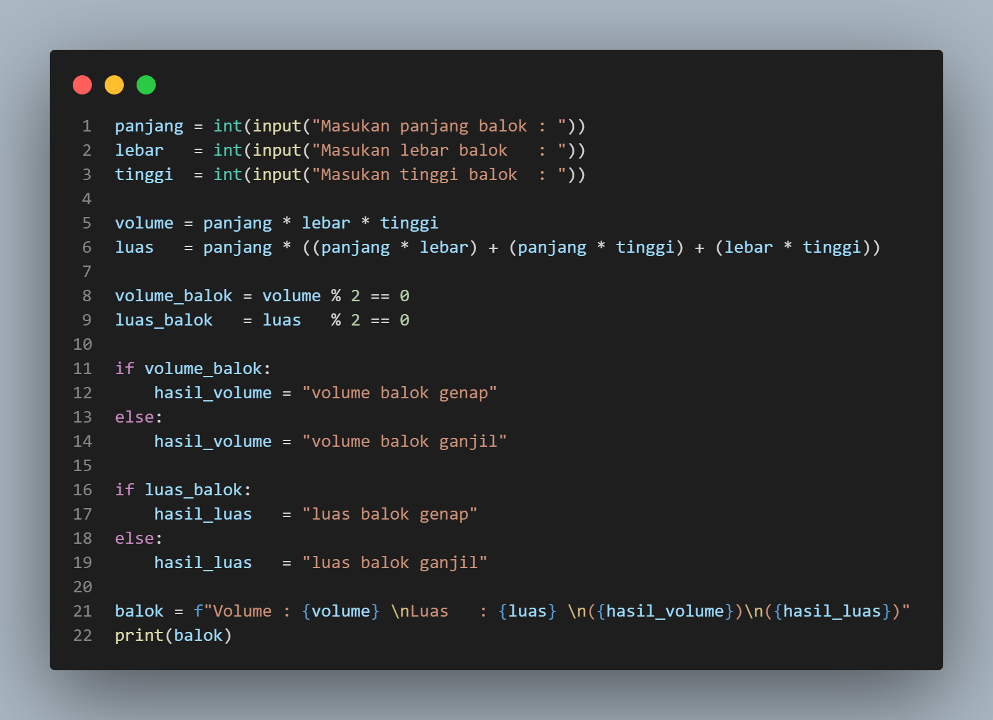Click string "luas balok genap"

(x=390, y=514)
